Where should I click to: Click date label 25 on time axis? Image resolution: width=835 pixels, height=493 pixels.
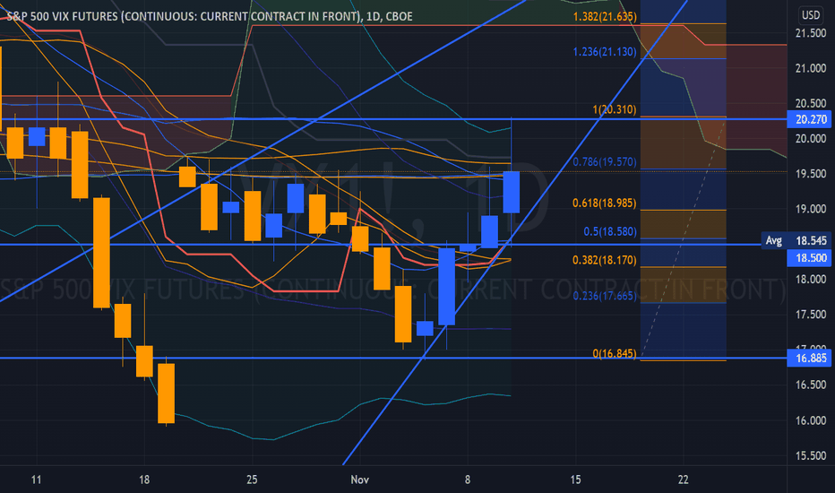pyautogui.click(x=252, y=480)
